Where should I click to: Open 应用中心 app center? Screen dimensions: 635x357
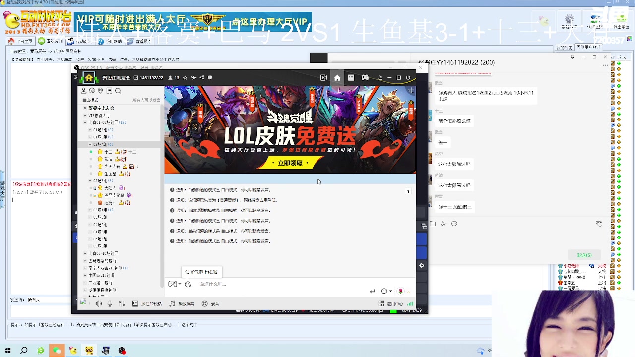(390, 304)
